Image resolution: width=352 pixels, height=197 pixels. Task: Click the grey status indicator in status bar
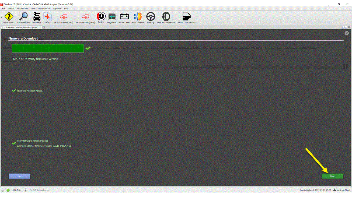[x=3, y=190]
